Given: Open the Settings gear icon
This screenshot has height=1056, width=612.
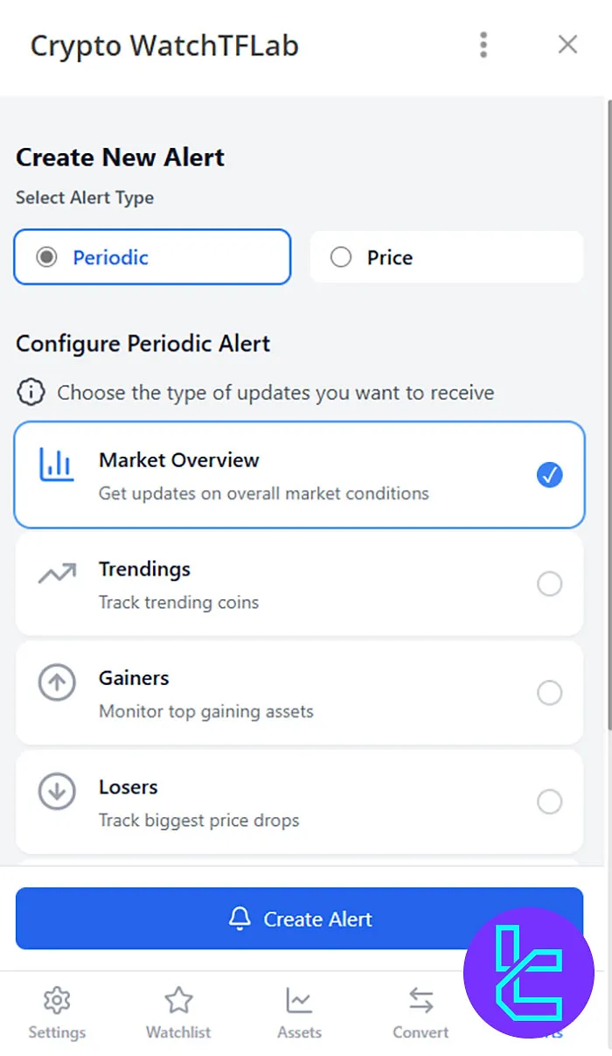Looking at the screenshot, I should 56,998.
